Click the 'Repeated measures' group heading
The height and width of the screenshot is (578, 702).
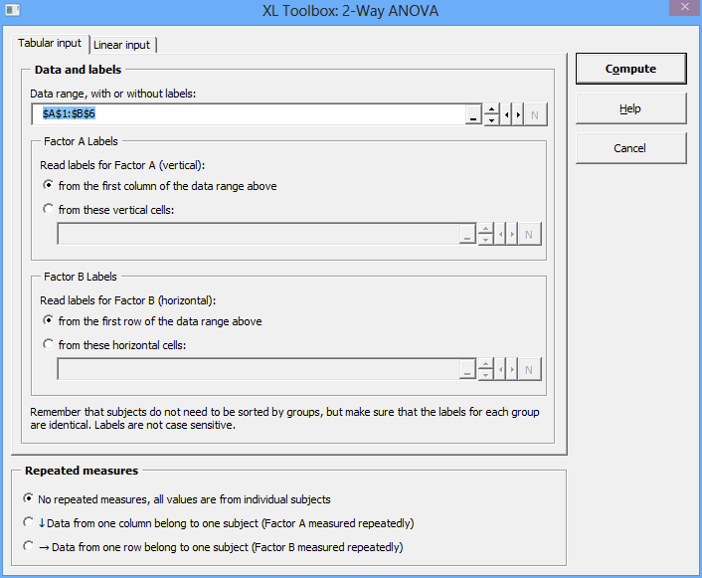tap(82, 471)
